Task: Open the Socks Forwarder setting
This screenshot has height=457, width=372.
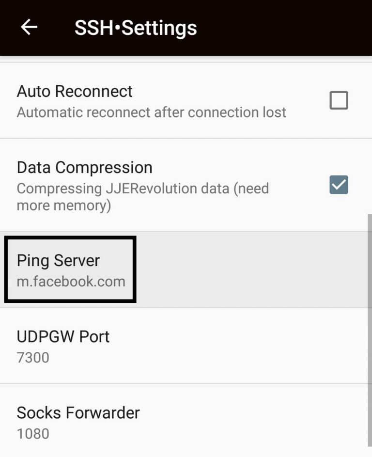Action: tap(186, 421)
